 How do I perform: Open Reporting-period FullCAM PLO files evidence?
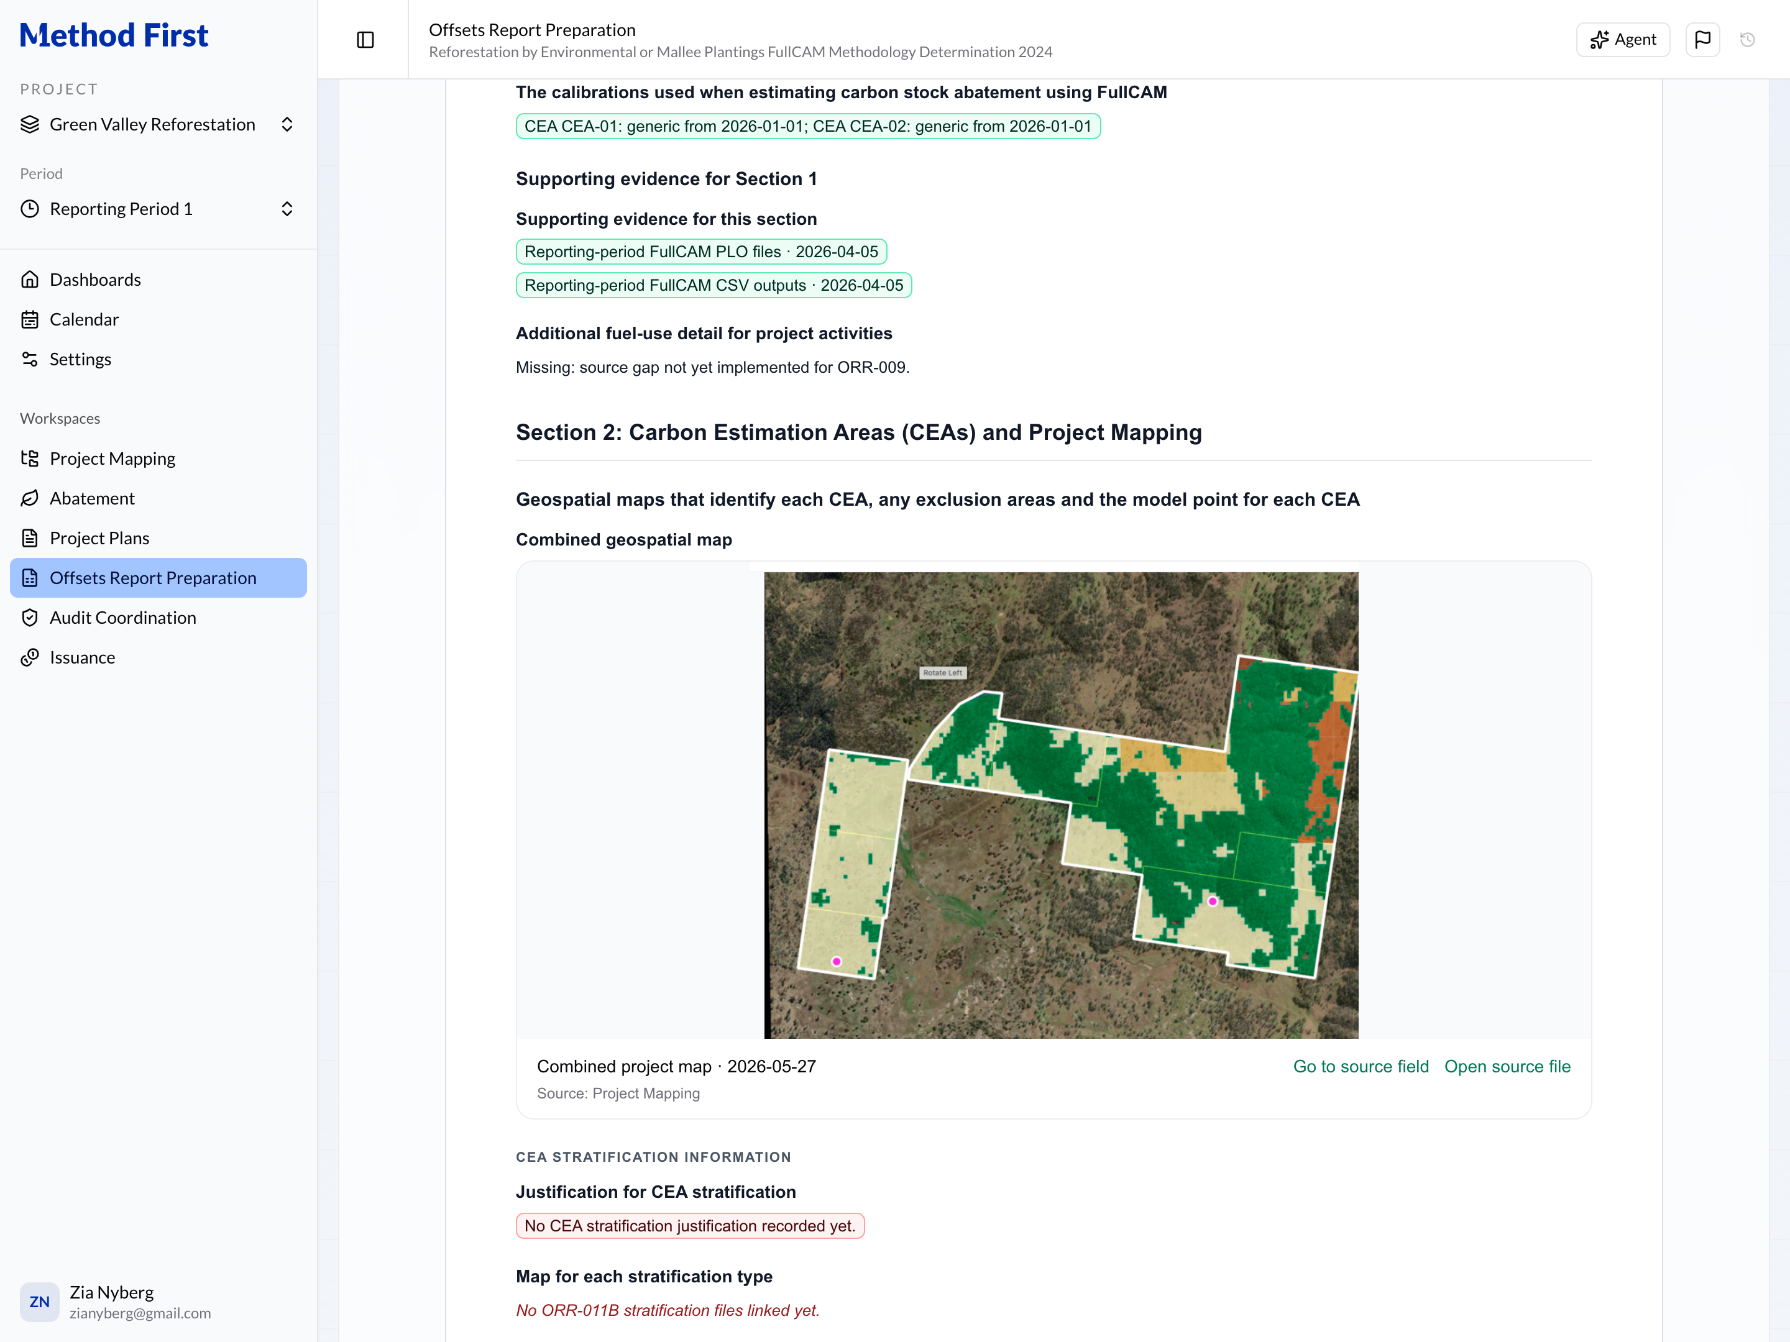point(701,252)
